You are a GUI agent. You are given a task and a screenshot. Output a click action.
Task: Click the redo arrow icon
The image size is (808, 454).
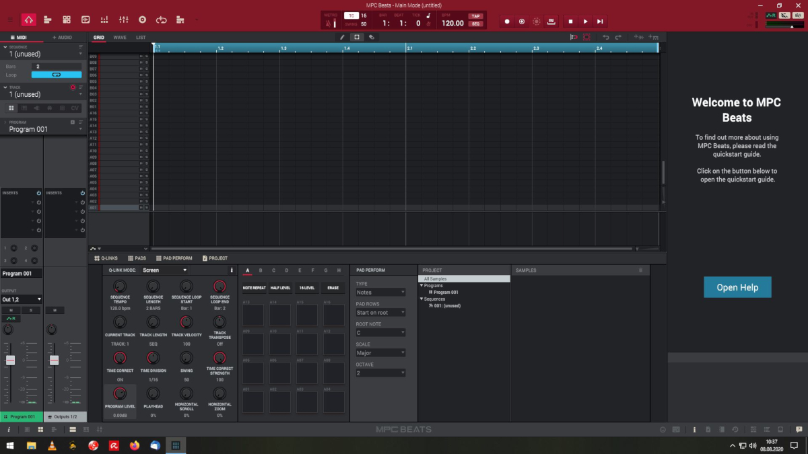[618, 38]
